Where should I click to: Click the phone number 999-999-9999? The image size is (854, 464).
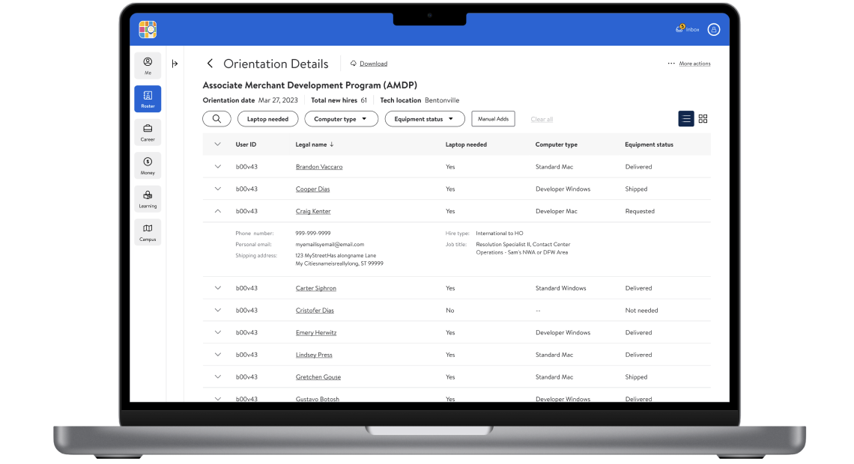(312, 233)
